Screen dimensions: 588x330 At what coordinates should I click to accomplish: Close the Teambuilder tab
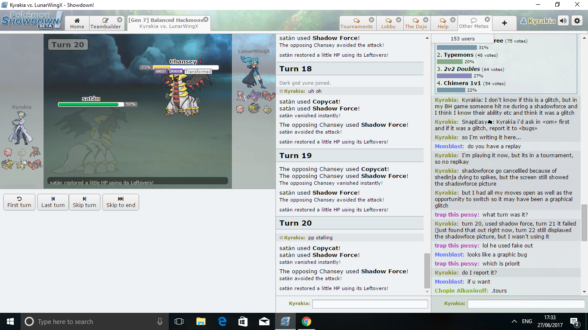click(119, 20)
